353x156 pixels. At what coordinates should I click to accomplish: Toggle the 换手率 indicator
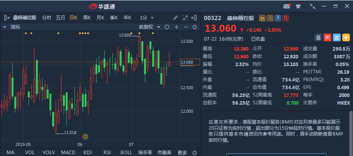pos(145,153)
